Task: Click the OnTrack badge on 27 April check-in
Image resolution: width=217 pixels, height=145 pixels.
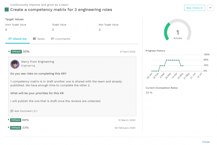Action: (16, 51)
